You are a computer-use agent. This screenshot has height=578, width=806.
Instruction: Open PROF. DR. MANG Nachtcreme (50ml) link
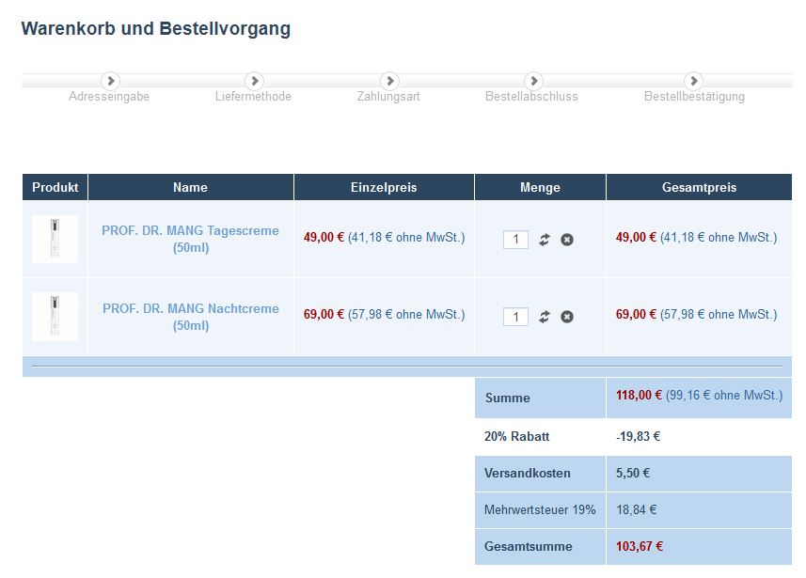[x=191, y=317]
